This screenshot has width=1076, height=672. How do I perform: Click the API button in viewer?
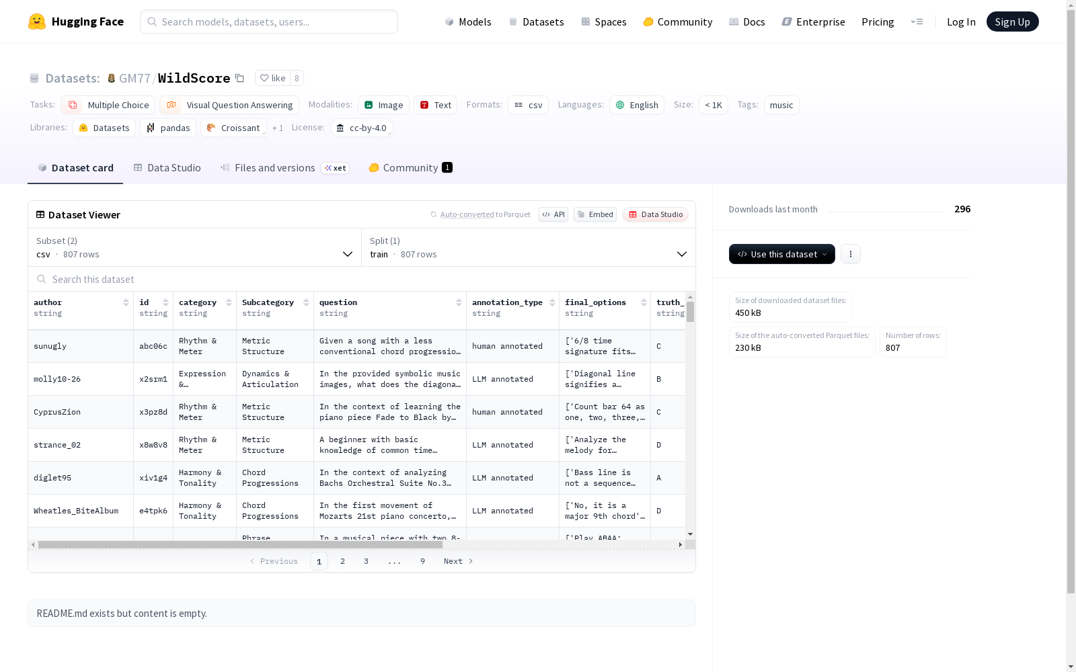[553, 214]
